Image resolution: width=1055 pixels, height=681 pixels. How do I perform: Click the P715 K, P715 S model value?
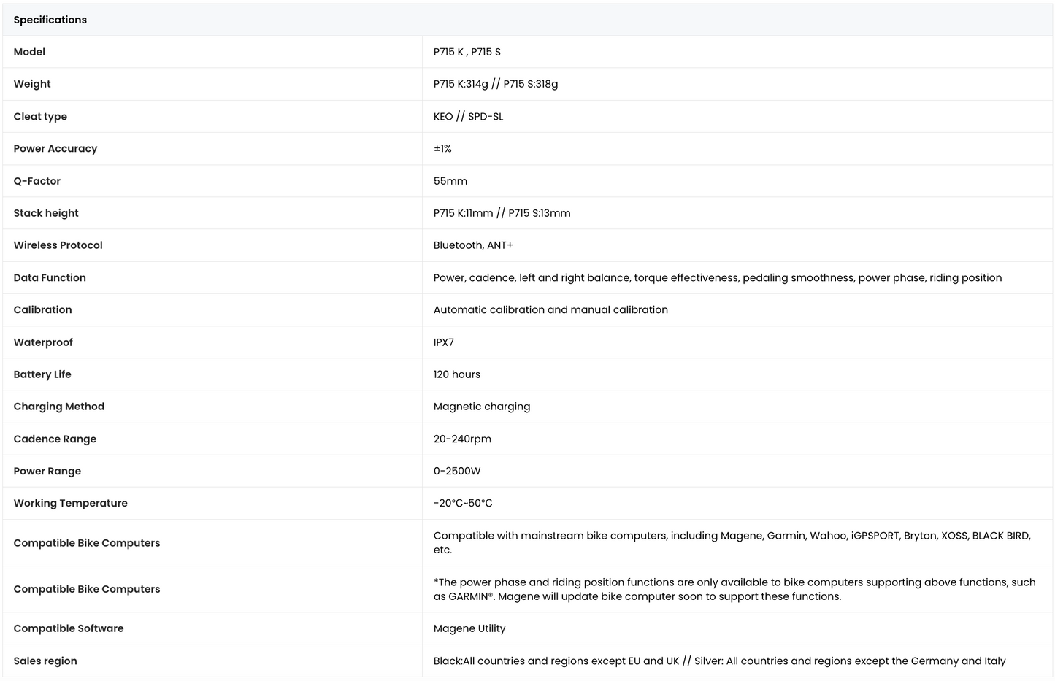467,52
